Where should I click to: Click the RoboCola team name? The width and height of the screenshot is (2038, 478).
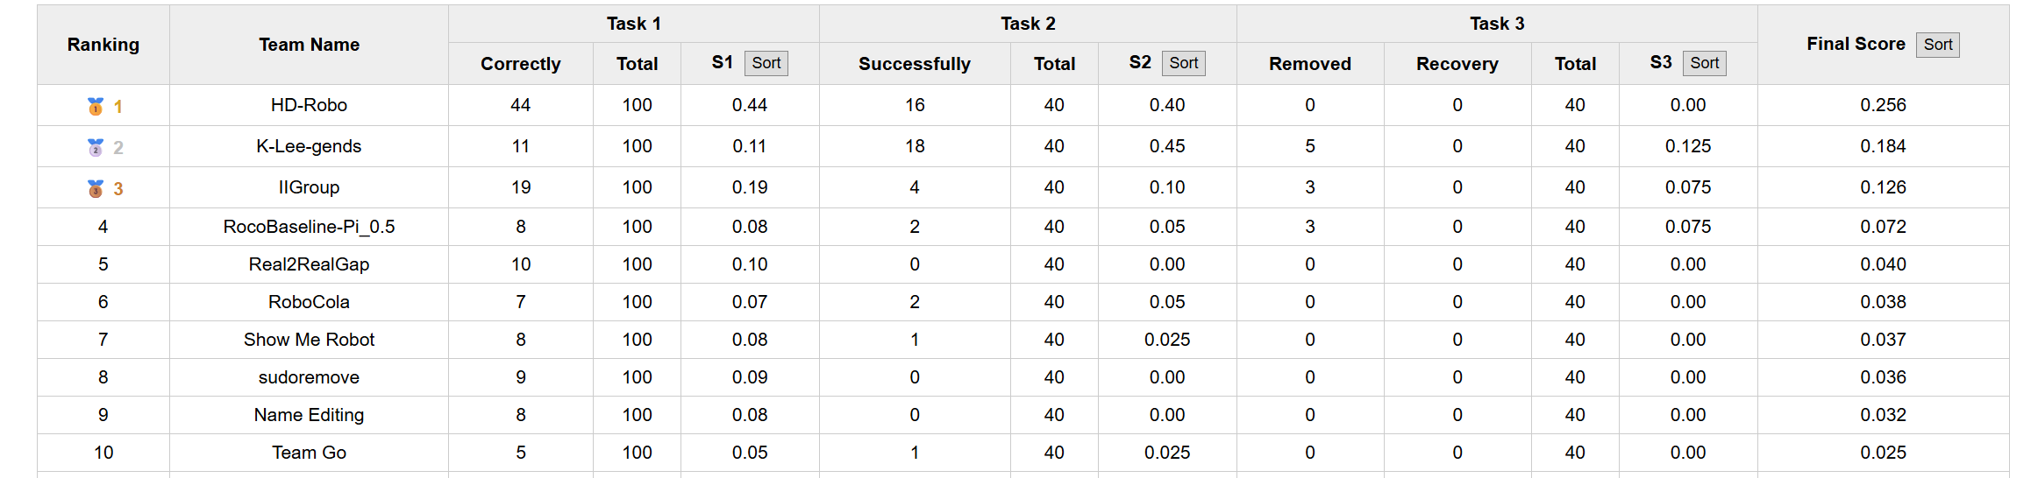tap(309, 302)
